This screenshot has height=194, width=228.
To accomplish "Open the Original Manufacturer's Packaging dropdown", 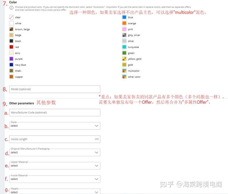I will [x=55, y=152].
